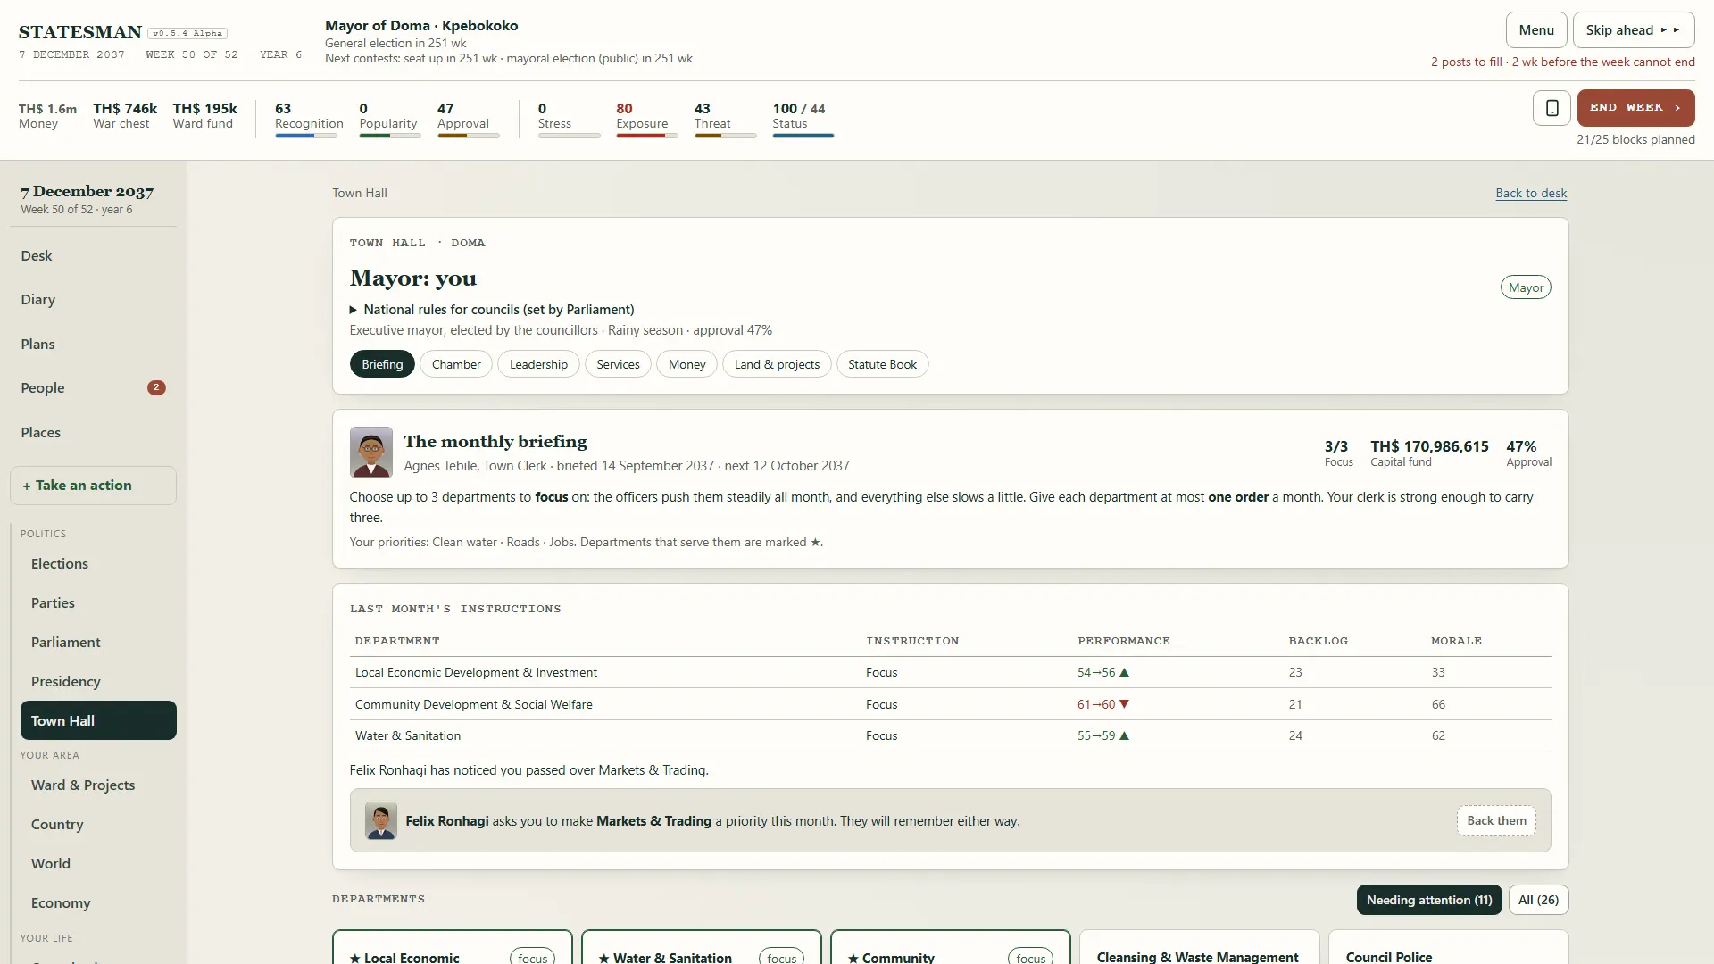Switch to the Chamber tab
Viewport: 1714px width, 964px height.
pyautogui.click(x=456, y=364)
